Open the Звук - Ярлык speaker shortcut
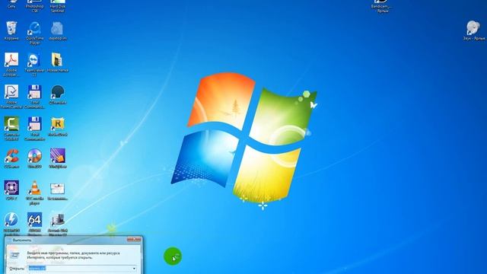The image size is (487, 274). (x=473, y=30)
